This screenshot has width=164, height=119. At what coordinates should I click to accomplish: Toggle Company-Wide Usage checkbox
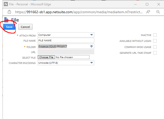(x=155, y=47)
